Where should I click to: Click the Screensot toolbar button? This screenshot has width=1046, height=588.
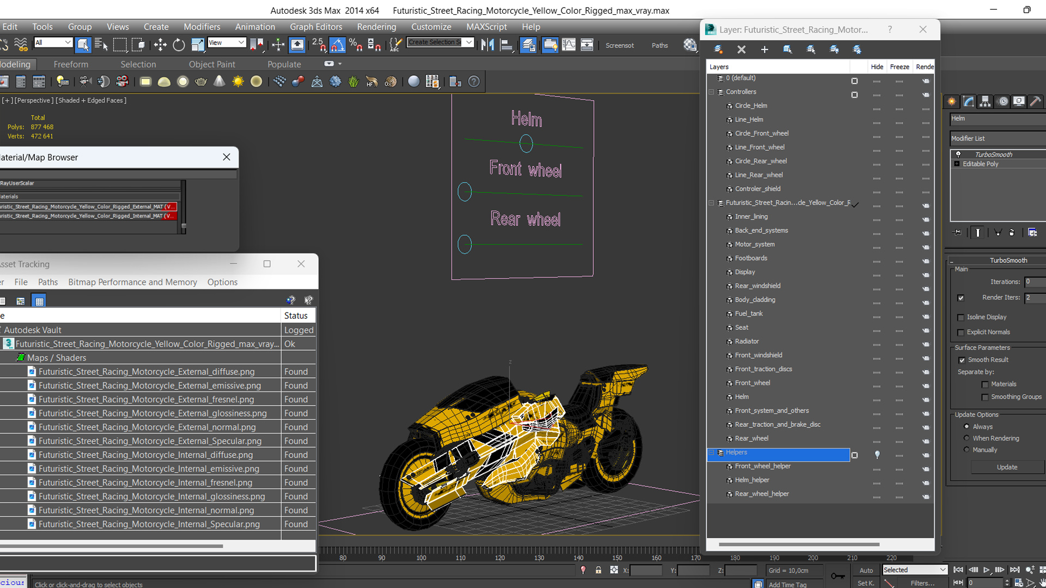pos(619,45)
